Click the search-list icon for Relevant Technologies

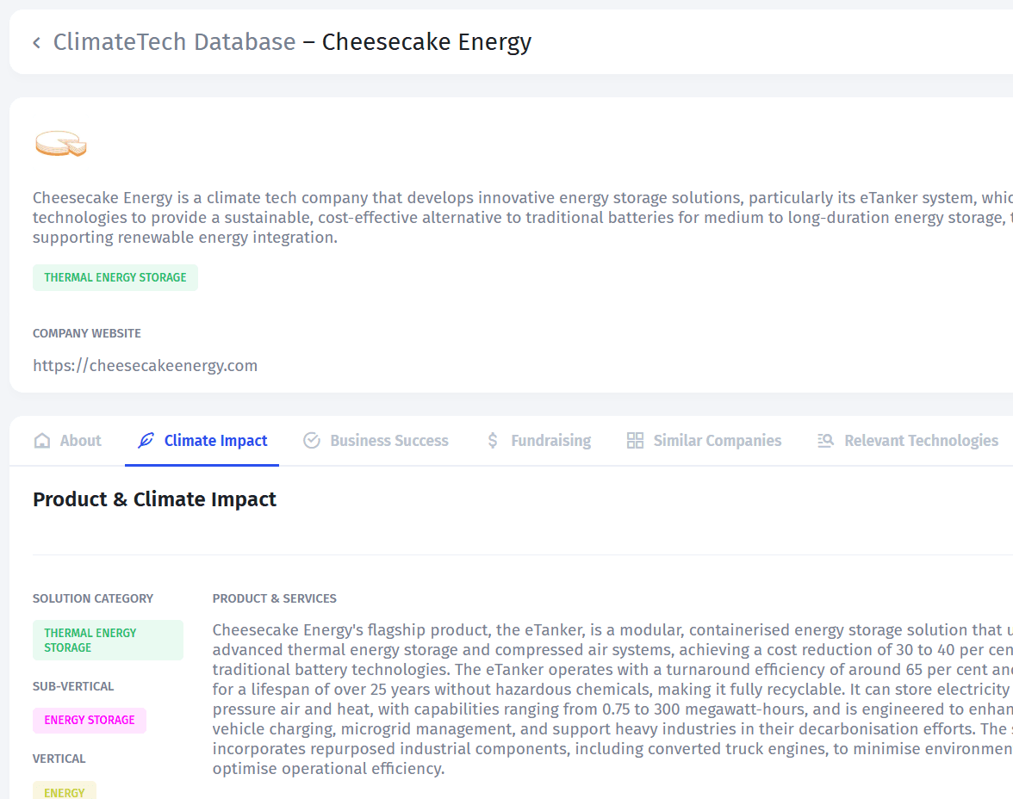(x=825, y=441)
